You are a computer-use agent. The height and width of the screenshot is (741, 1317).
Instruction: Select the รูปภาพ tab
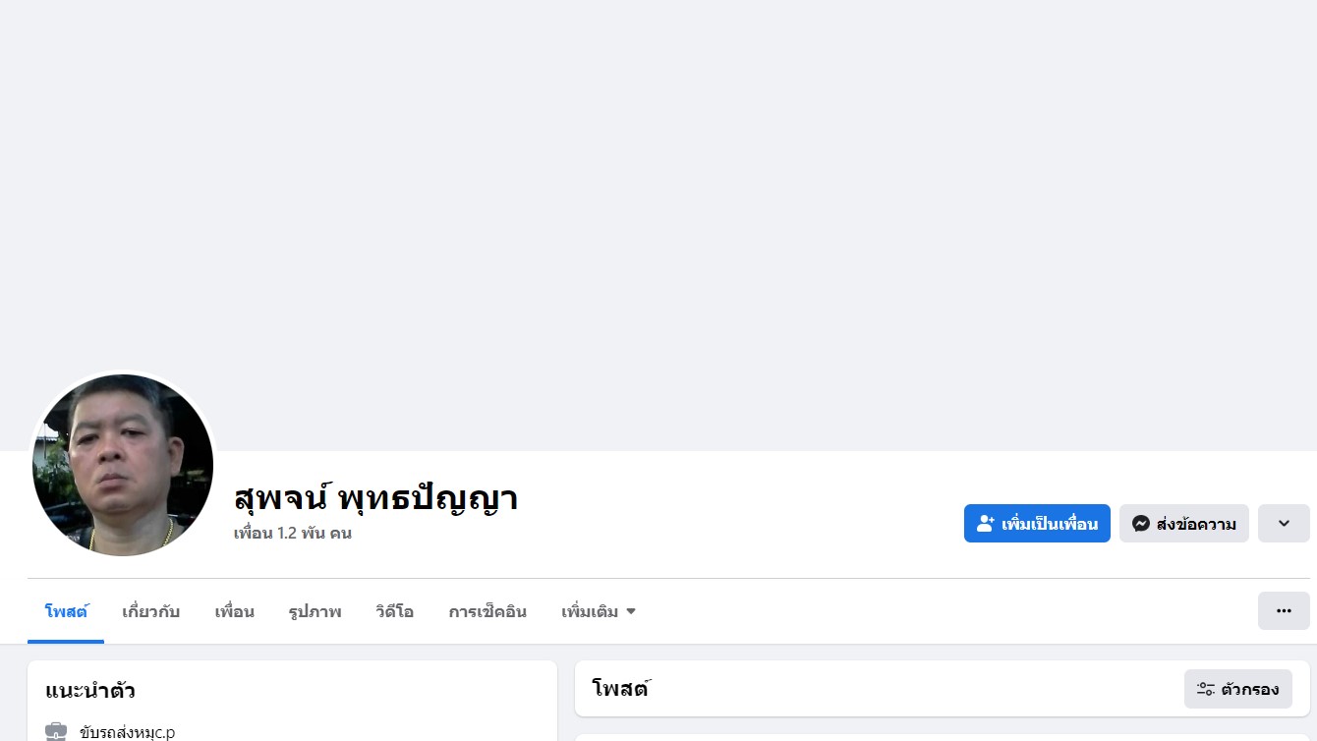point(315,611)
